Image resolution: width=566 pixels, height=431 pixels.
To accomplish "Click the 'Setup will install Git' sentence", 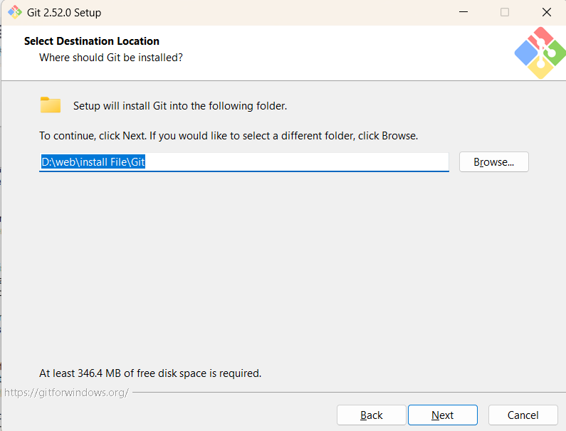I will pyautogui.click(x=180, y=106).
